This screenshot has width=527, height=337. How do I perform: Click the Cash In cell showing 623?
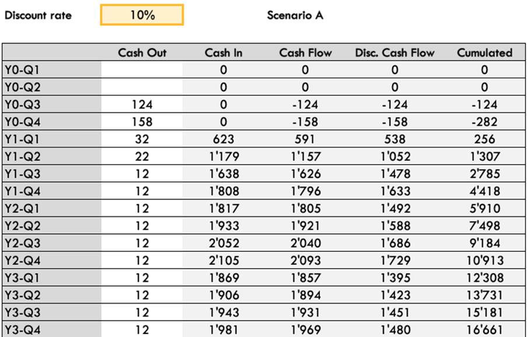click(x=224, y=139)
